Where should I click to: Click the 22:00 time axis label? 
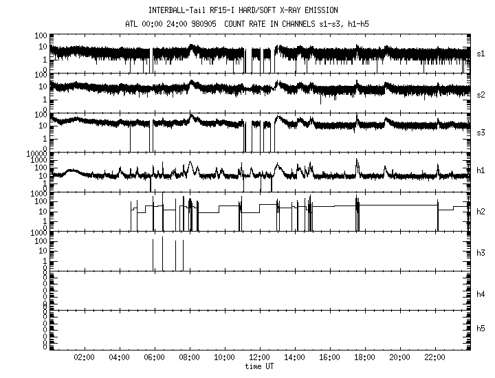point(434,357)
